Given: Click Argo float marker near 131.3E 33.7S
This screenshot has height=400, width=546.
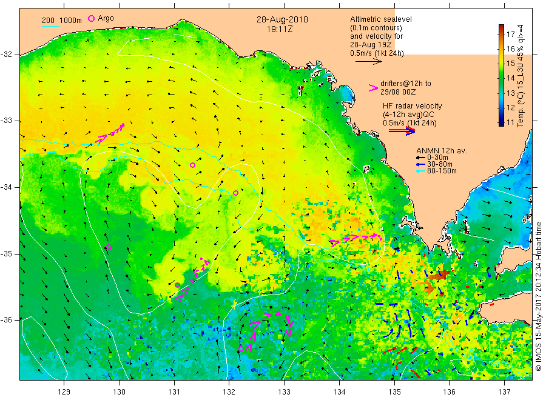Looking at the screenshot, I should pyautogui.click(x=192, y=165).
